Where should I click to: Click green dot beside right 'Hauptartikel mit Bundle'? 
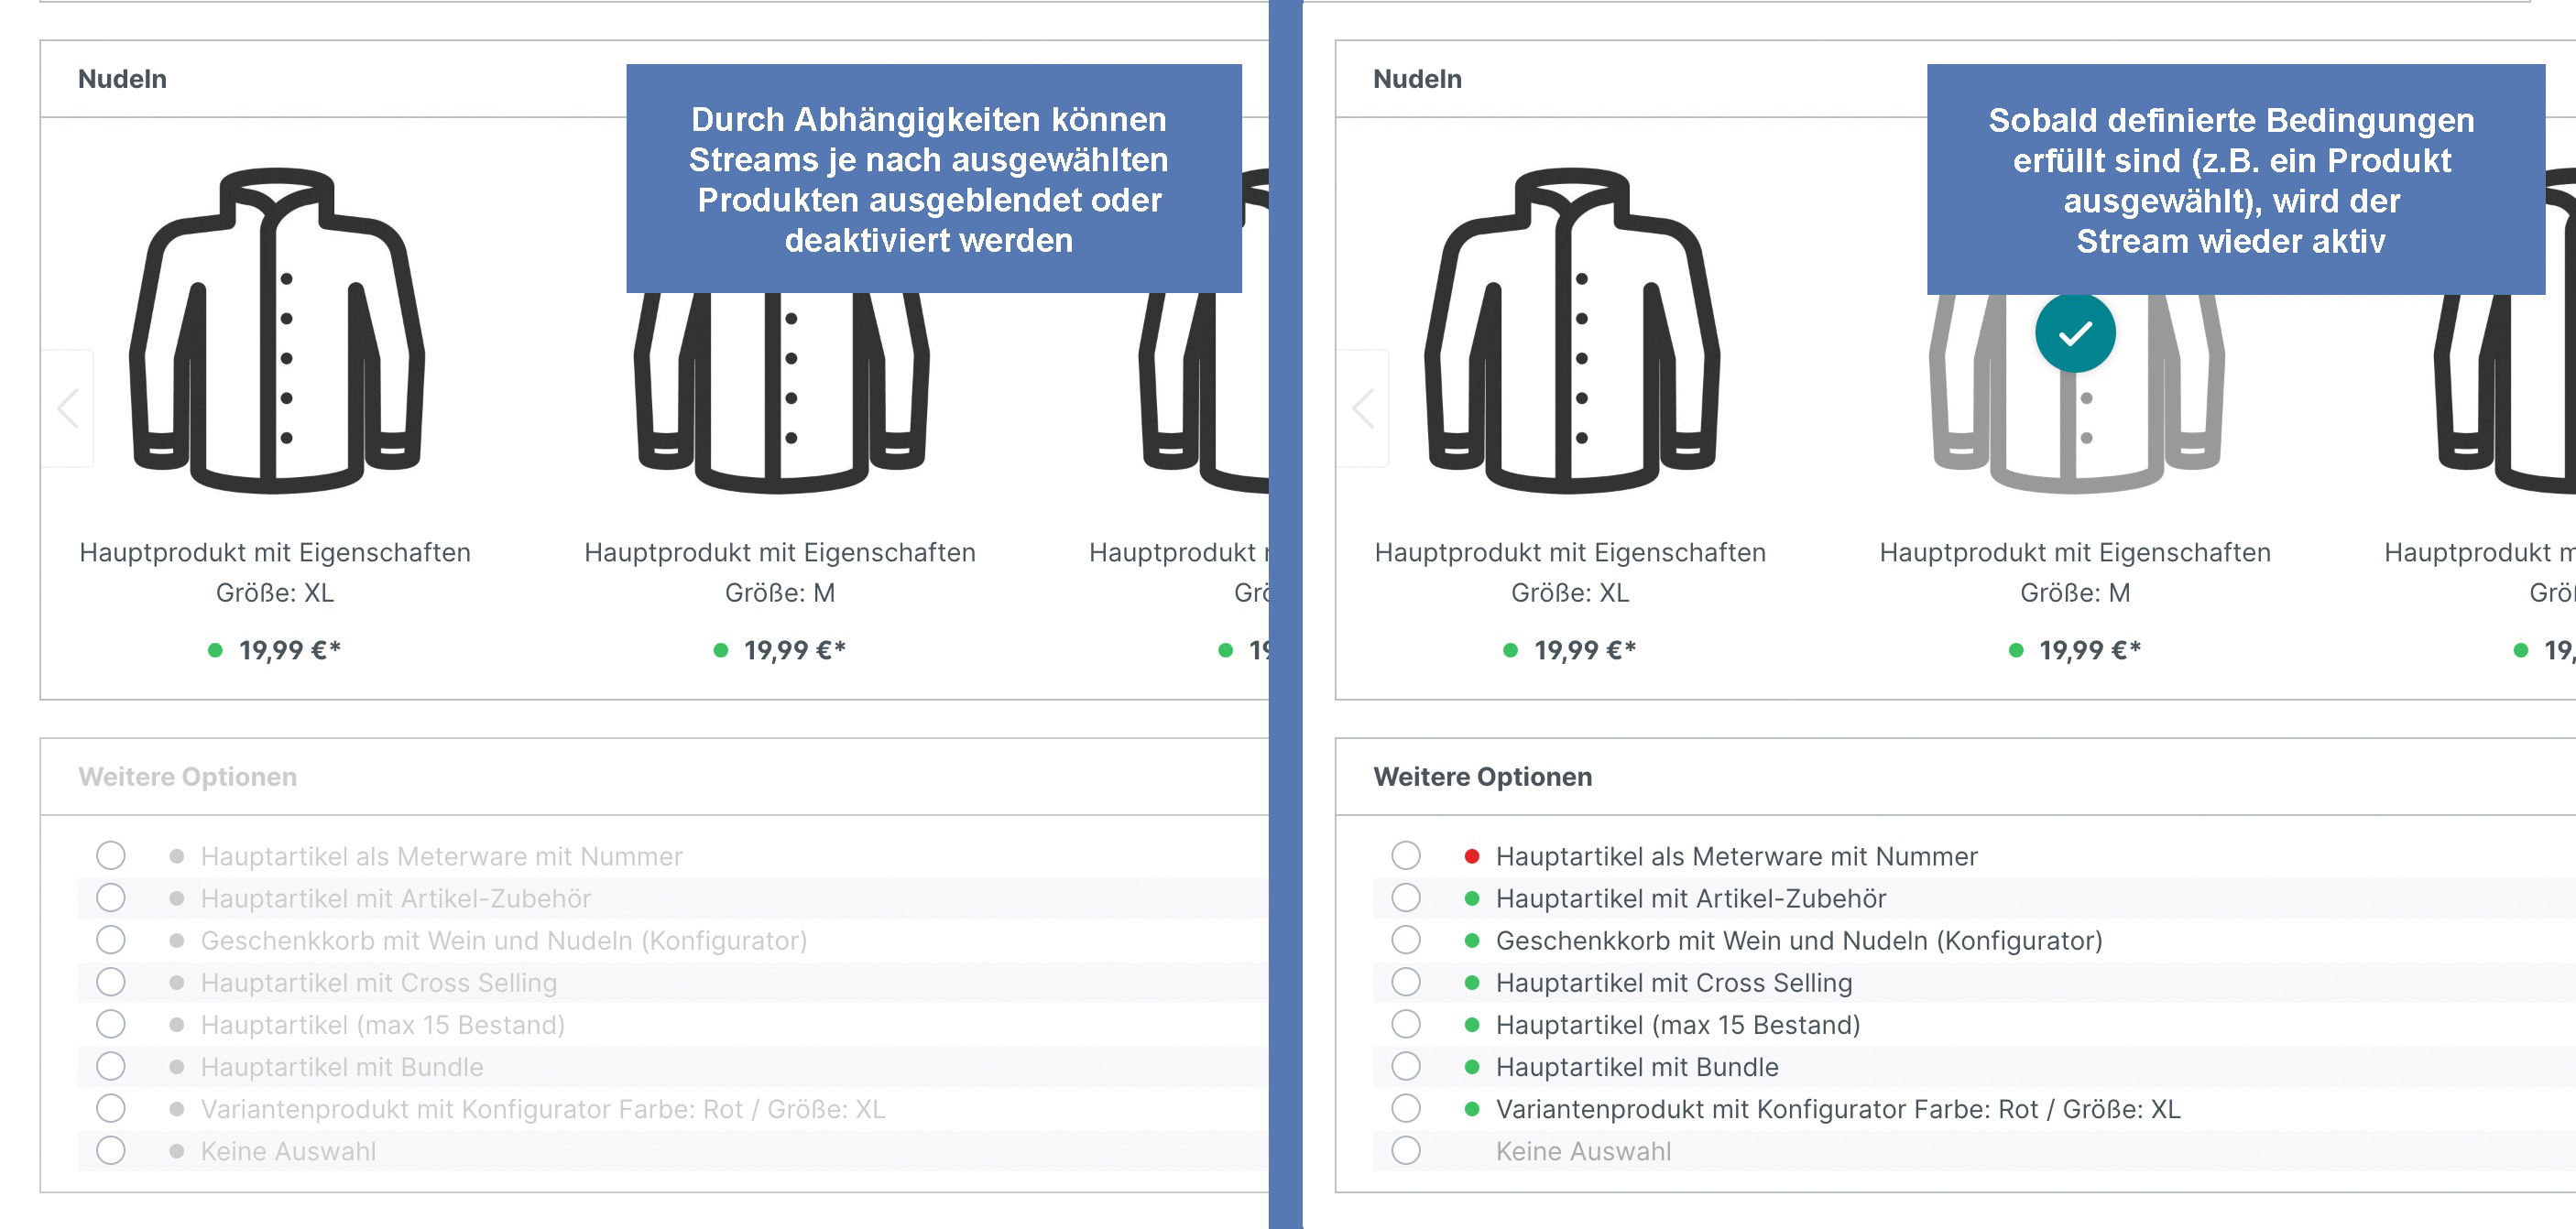[1472, 1066]
